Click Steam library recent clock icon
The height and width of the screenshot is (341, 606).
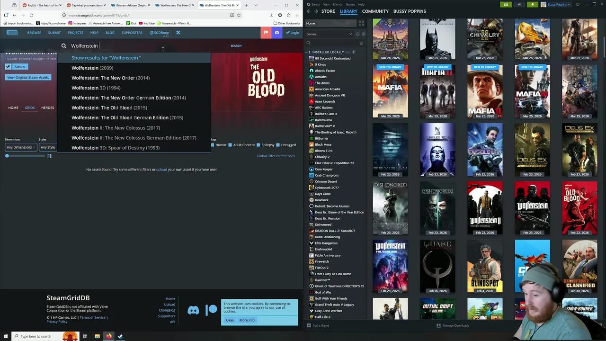357,34
